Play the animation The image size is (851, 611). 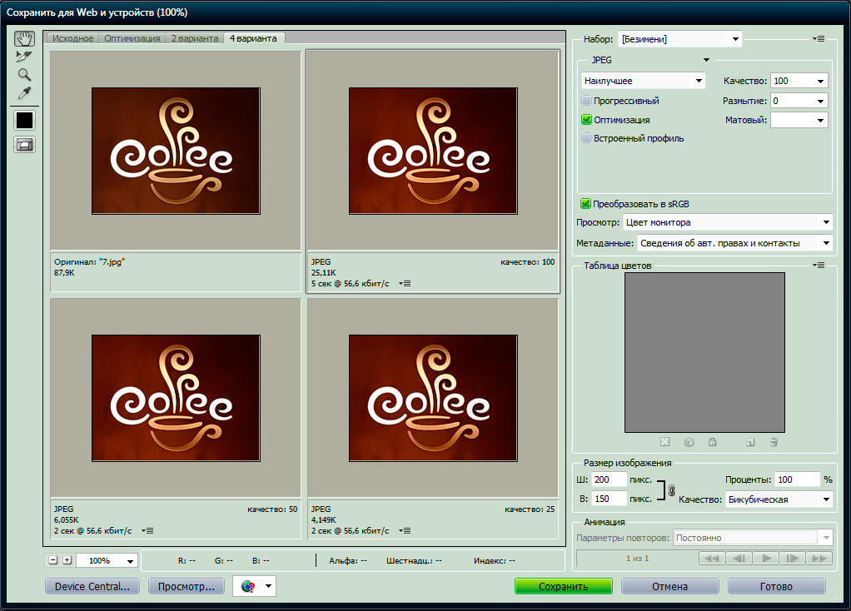[x=766, y=559]
